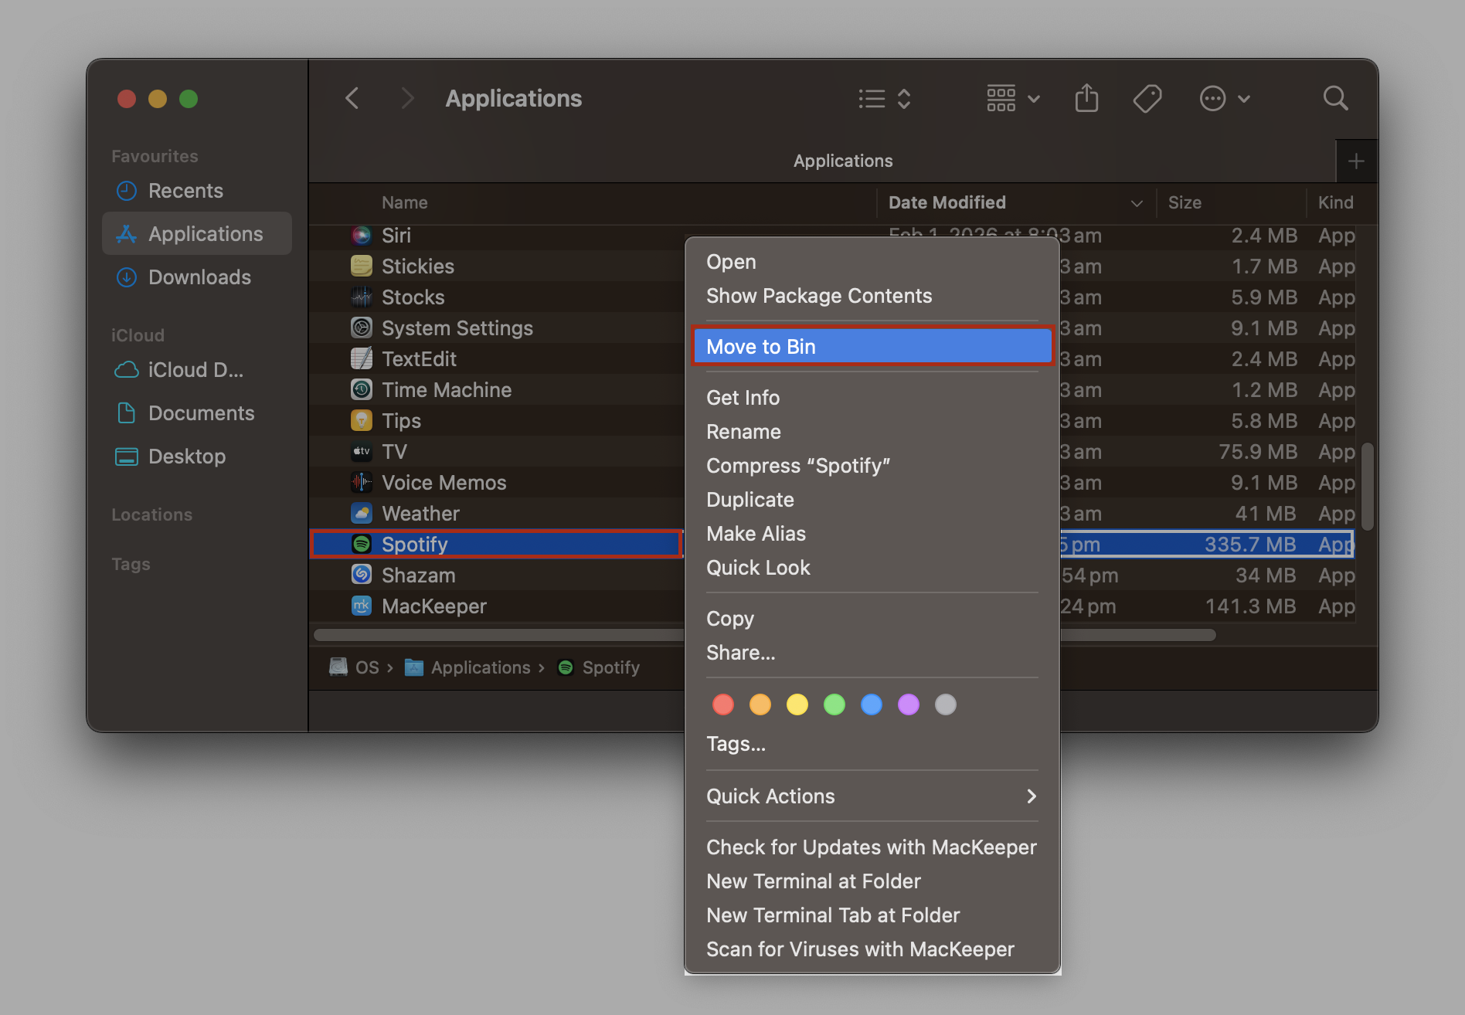Select Recents in the sidebar
The height and width of the screenshot is (1015, 1465).
pos(197,191)
